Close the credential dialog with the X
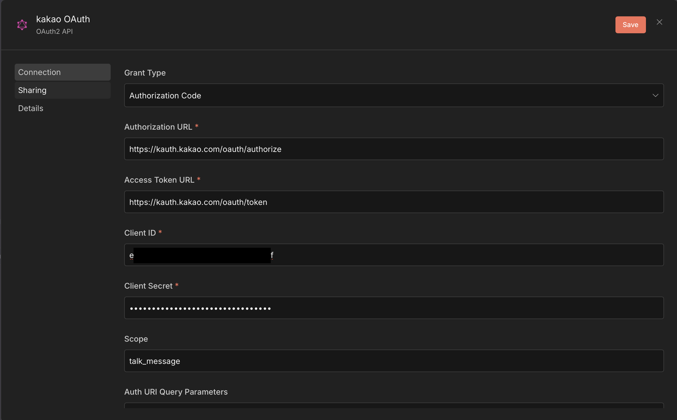 659,22
